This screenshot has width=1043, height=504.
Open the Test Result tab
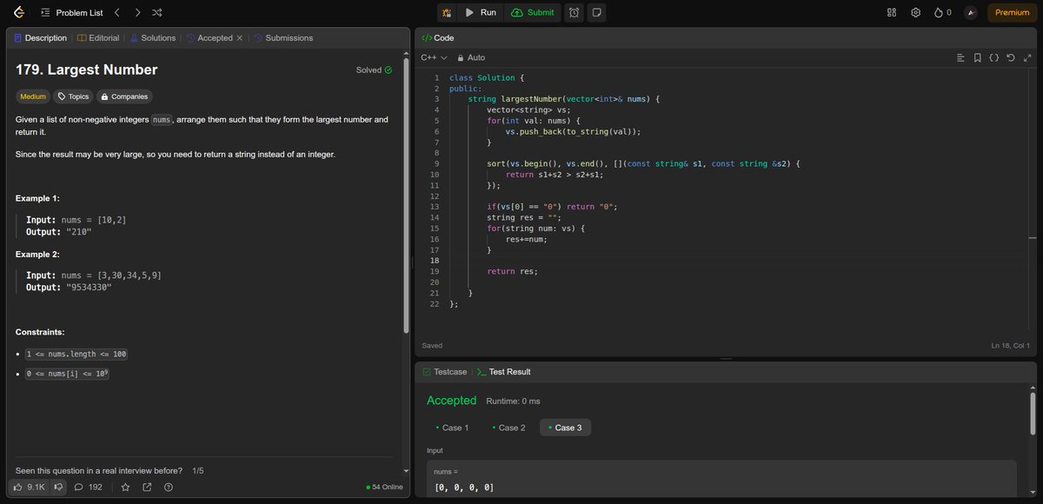click(x=503, y=372)
